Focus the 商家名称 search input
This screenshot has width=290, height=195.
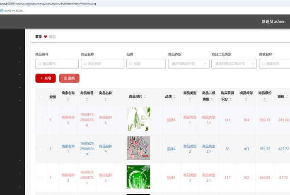pos(274,64)
